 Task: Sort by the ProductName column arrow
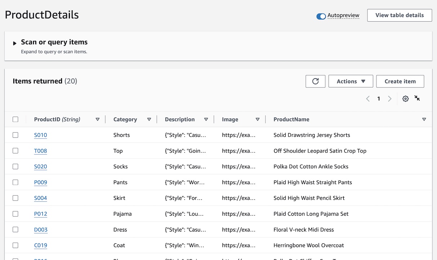[424, 119]
